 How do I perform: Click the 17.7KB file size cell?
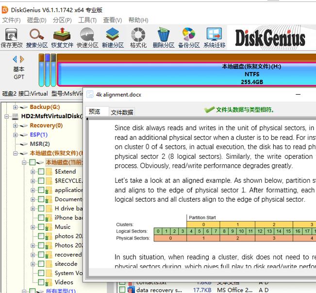click(x=202, y=290)
